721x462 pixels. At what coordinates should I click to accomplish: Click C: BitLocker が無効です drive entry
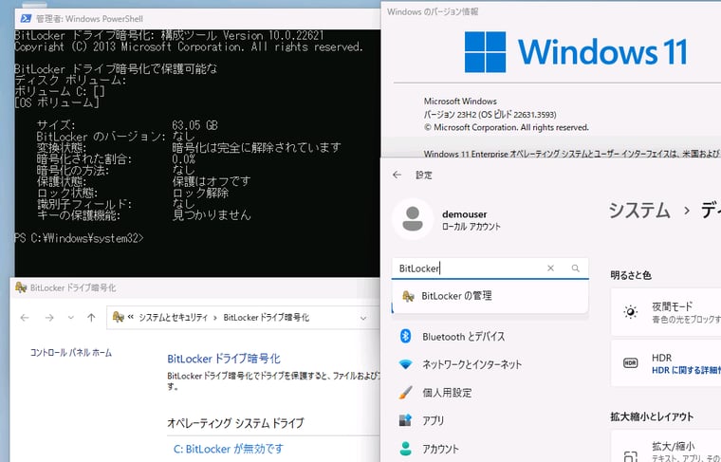pos(229,449)
